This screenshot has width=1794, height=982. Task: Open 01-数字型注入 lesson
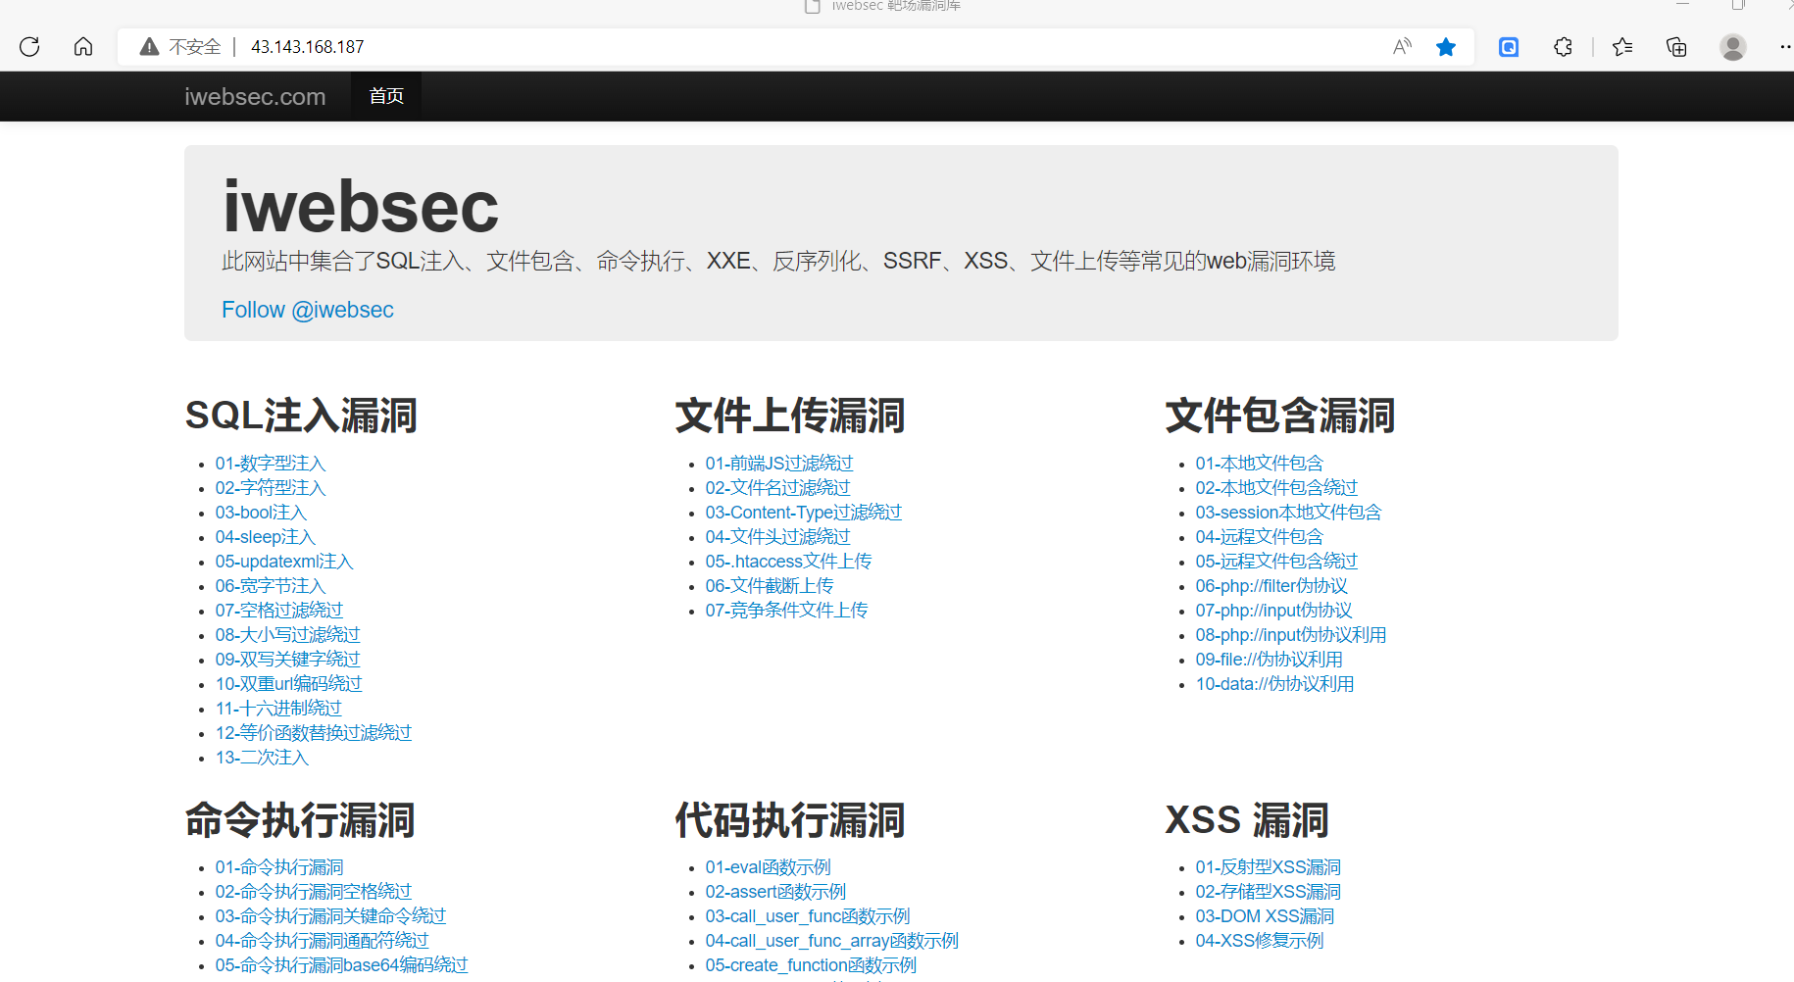click(271, 464)
